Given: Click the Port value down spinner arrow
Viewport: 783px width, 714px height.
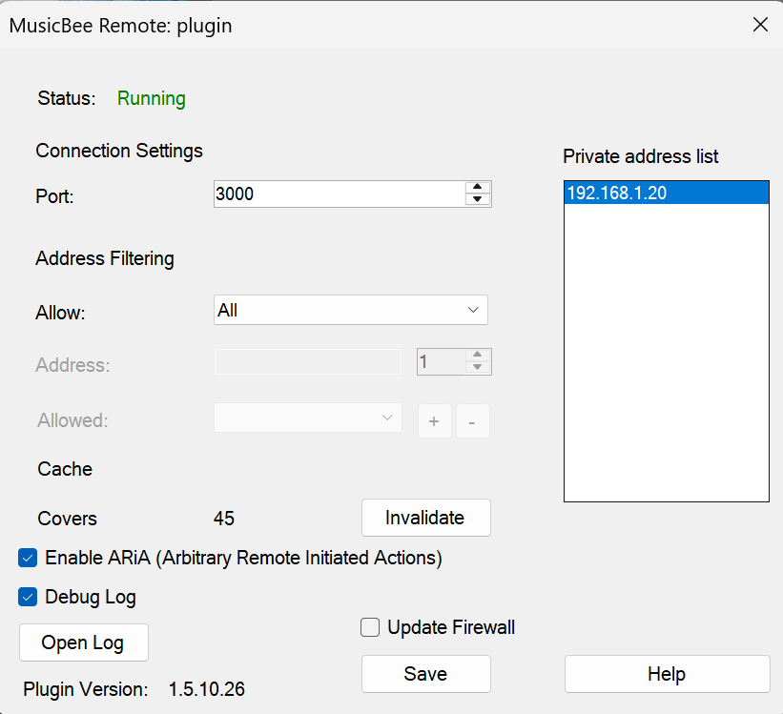Looking at the screenshot, I should click(x=478, y=198).
